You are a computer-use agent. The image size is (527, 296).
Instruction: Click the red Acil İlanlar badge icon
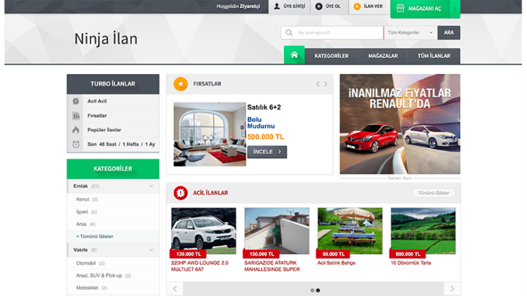[x=180, y=193]
